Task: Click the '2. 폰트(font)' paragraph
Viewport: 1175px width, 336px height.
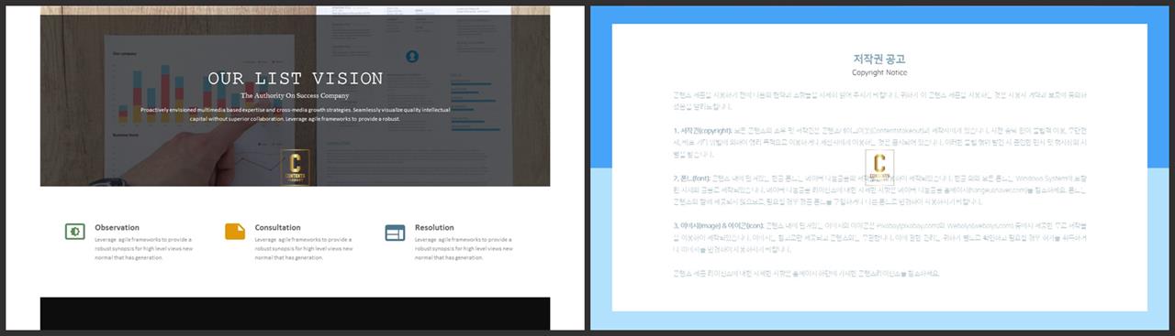Action: coord(879,190)
